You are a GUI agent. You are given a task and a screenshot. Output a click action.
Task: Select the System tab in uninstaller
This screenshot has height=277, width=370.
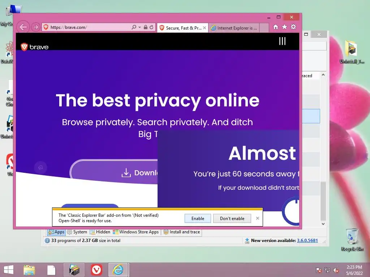77,232
